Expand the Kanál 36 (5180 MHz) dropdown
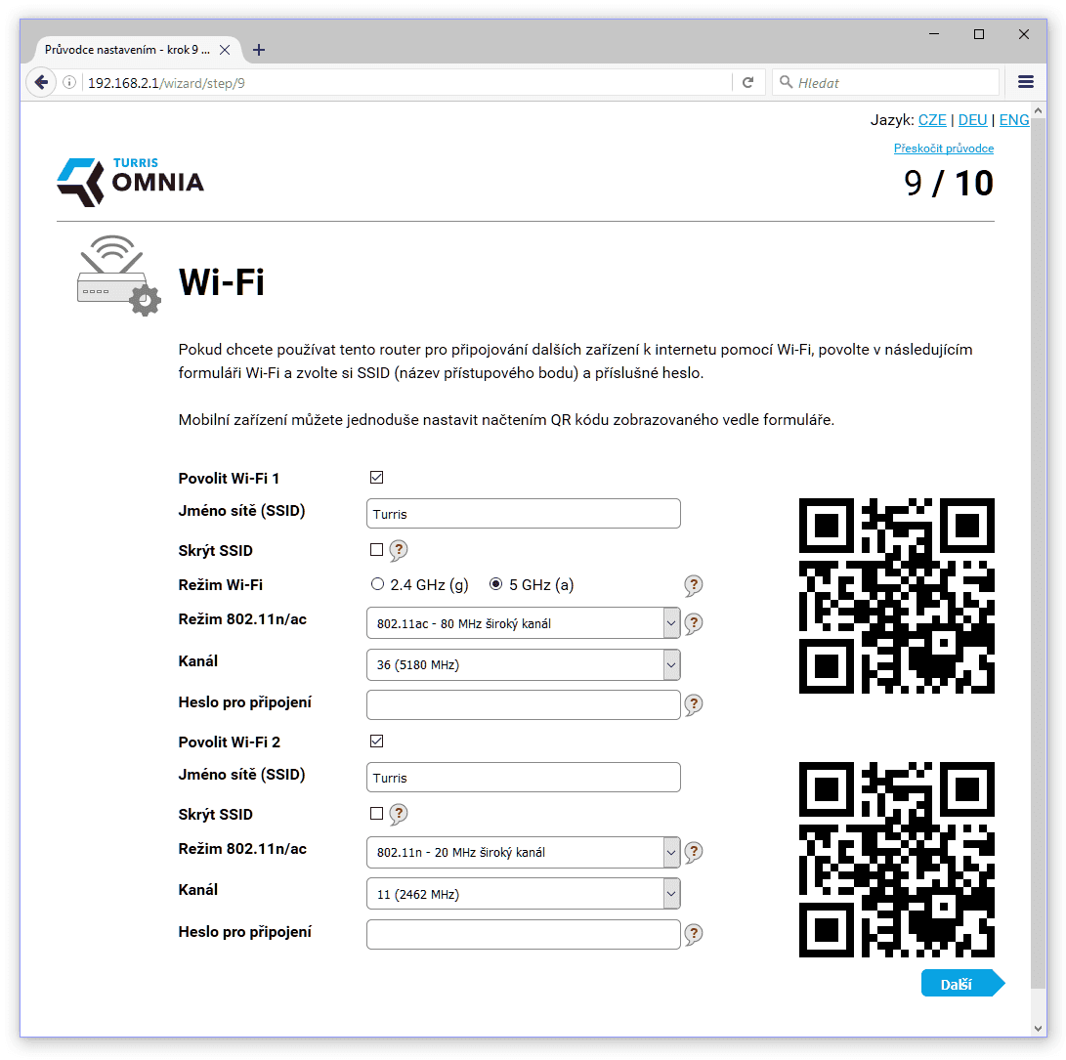The height and width of the screenshot is (1060, 1066). pyautogui.click(x=524, y=664)
